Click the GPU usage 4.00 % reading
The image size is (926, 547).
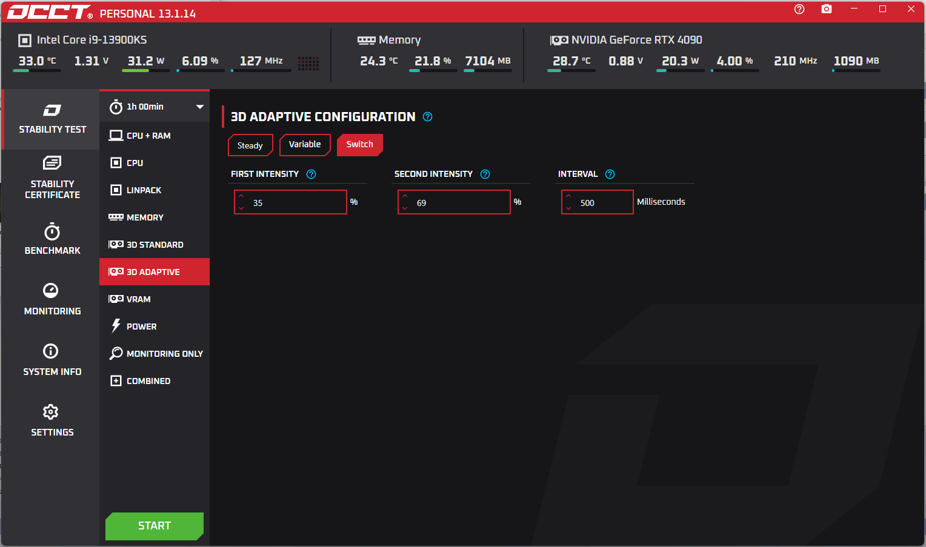[735, 61]
